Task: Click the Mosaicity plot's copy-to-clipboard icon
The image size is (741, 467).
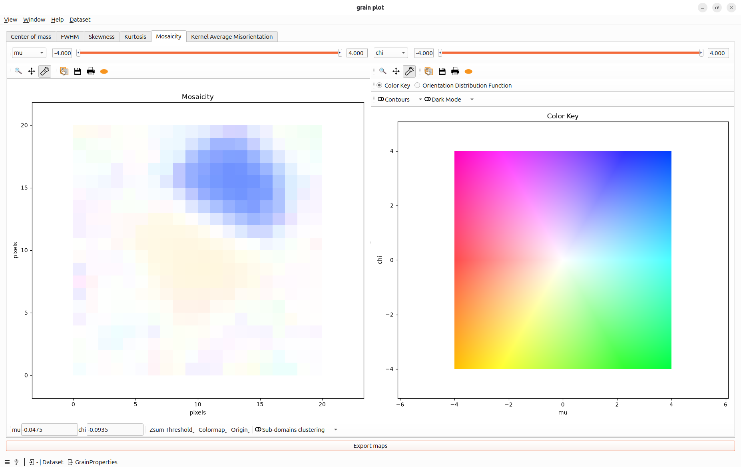Action: (64, 71)
